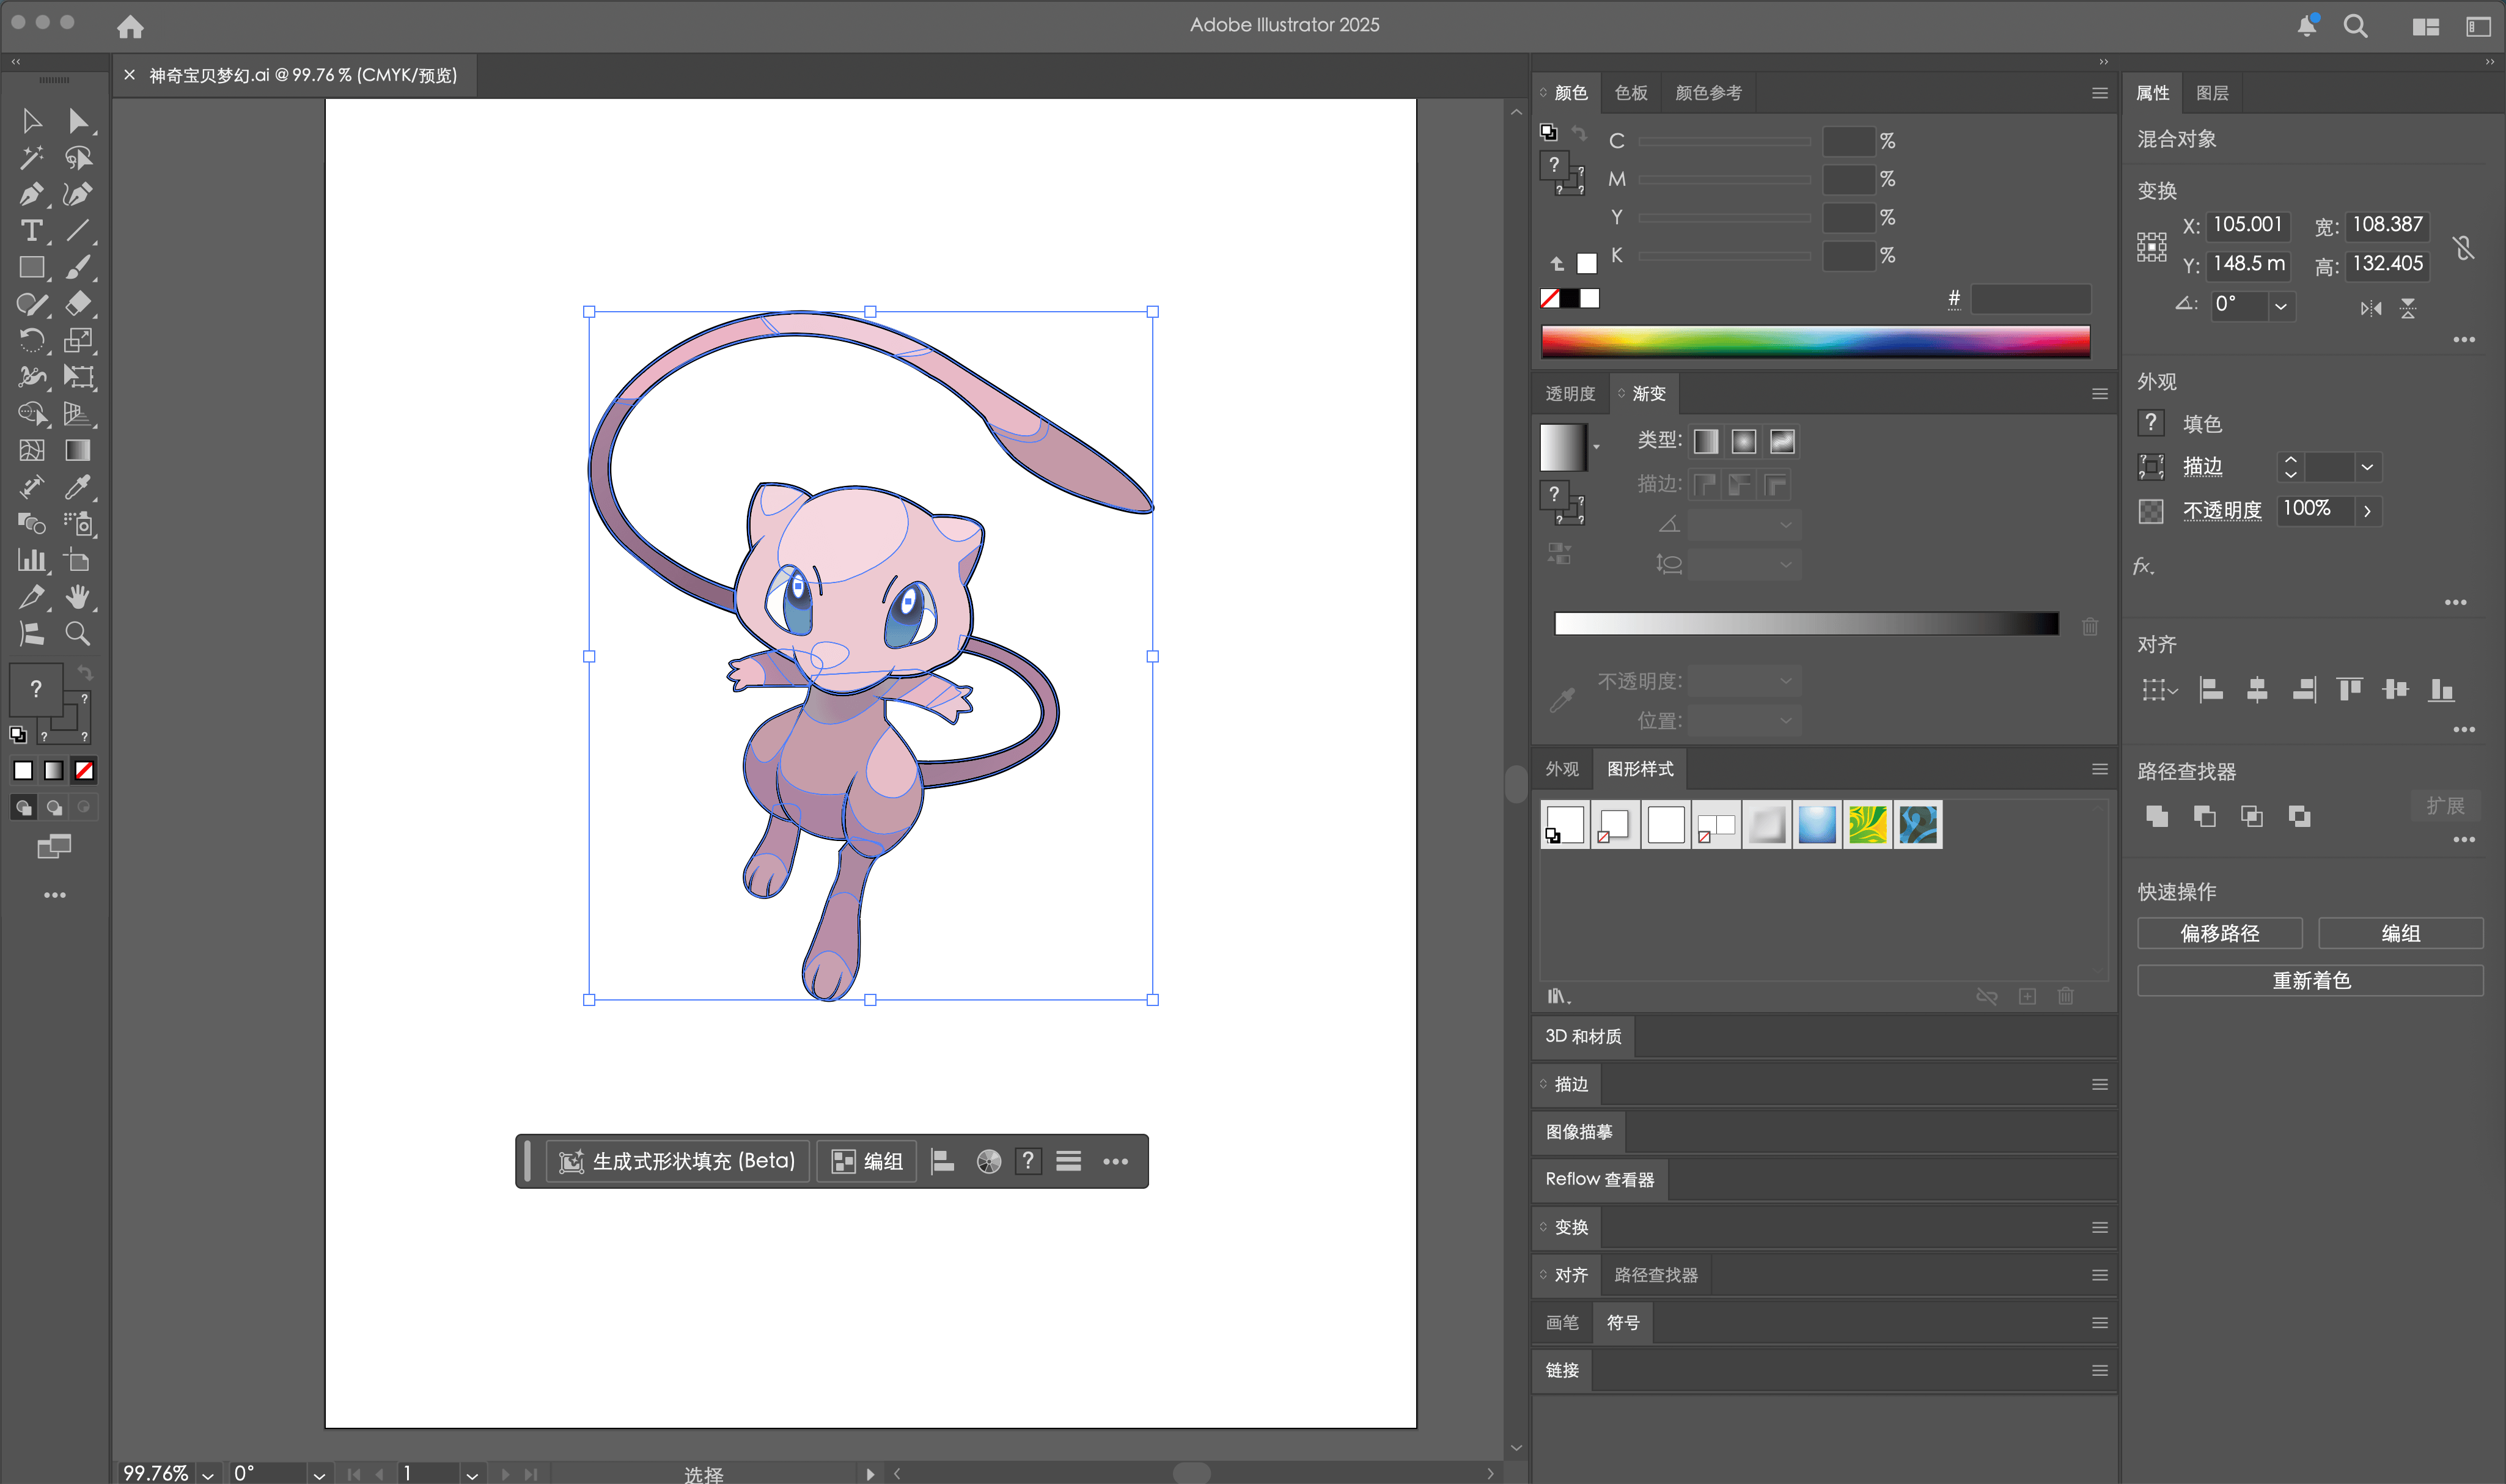Select the Line Segment tool

click(x=78, y=231)
